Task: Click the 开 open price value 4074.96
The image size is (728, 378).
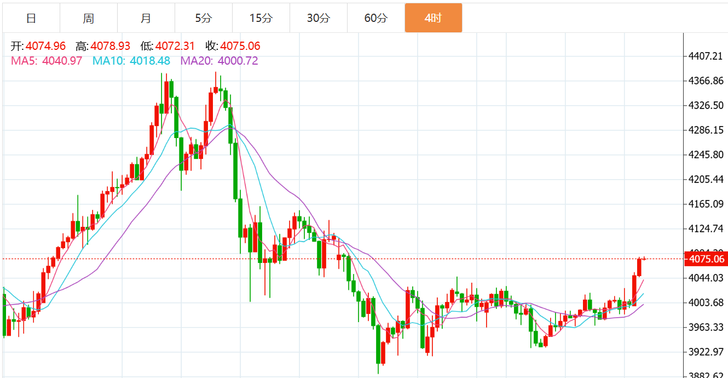Action: click(x=45, y=46)
